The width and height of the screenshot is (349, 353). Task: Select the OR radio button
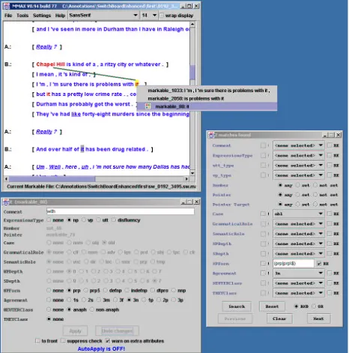tap(314, 307)
